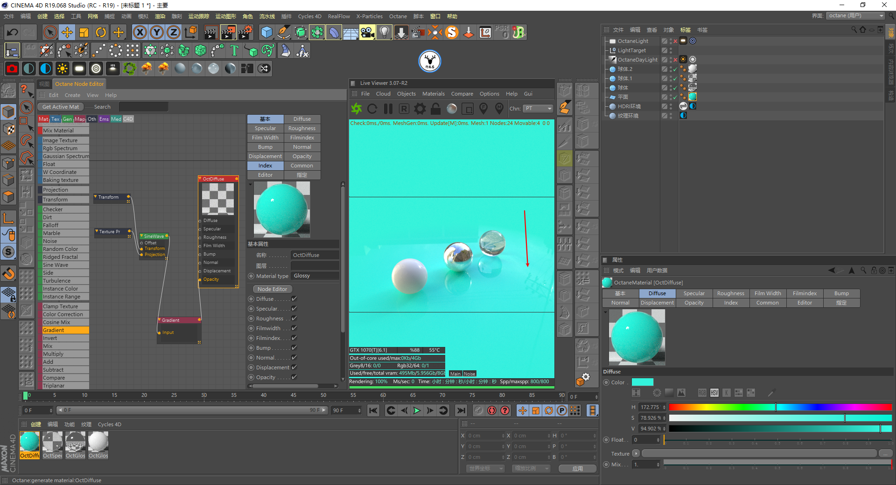Open the interface layout octane dropdown

[856, 16]
